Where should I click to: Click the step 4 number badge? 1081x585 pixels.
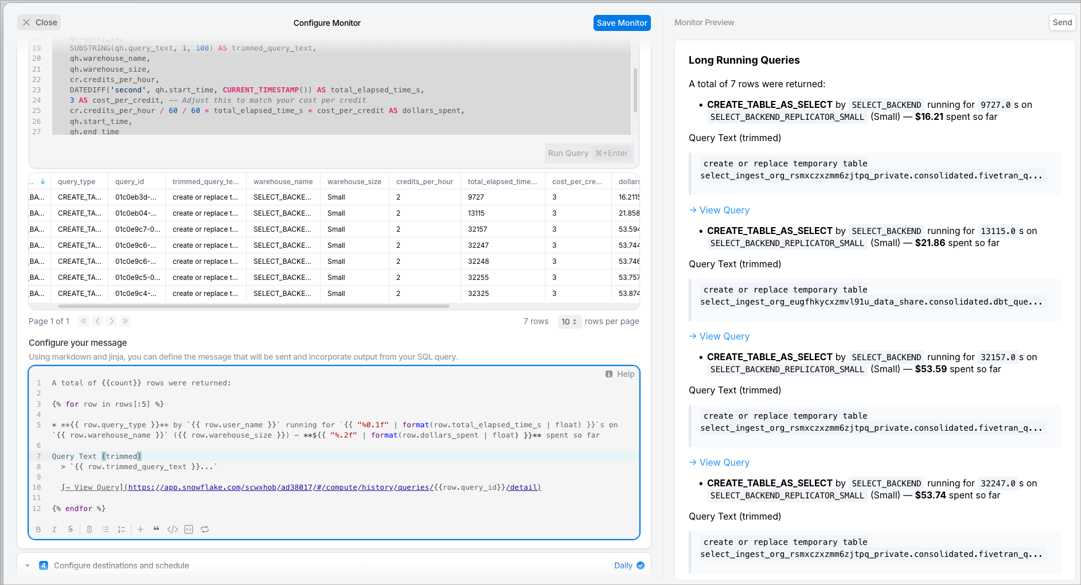(44, 565)
